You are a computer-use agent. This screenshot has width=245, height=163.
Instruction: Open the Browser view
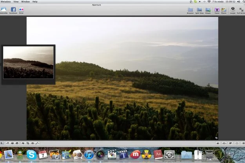(x=191, y=10)
